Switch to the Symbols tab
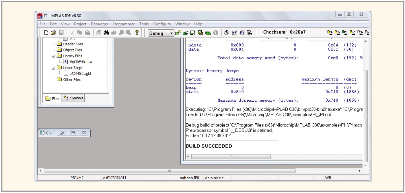Screen dimensions: 405x193 (73, 98)
